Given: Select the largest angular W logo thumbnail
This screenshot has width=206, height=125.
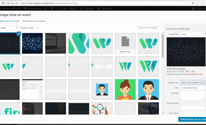Looking at the screenshot, I should coord(148,66).
